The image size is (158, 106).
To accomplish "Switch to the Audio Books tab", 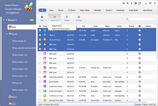I will [x=134, y=10].
